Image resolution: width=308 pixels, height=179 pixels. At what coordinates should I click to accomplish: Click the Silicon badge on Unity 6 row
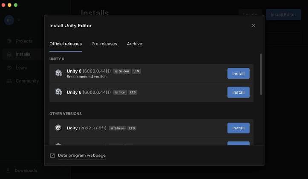[x=122, y=71]
